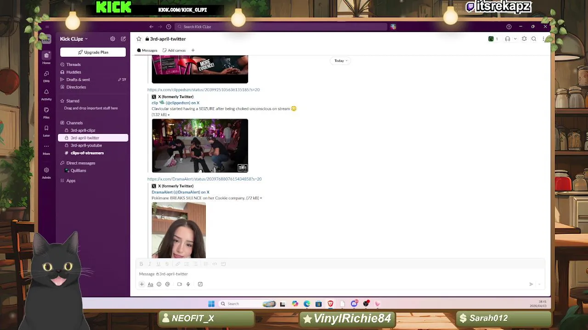Open Brave browser from the taskbar
The width and height of the screenshot is (588, 330).
tap(330, 303)
